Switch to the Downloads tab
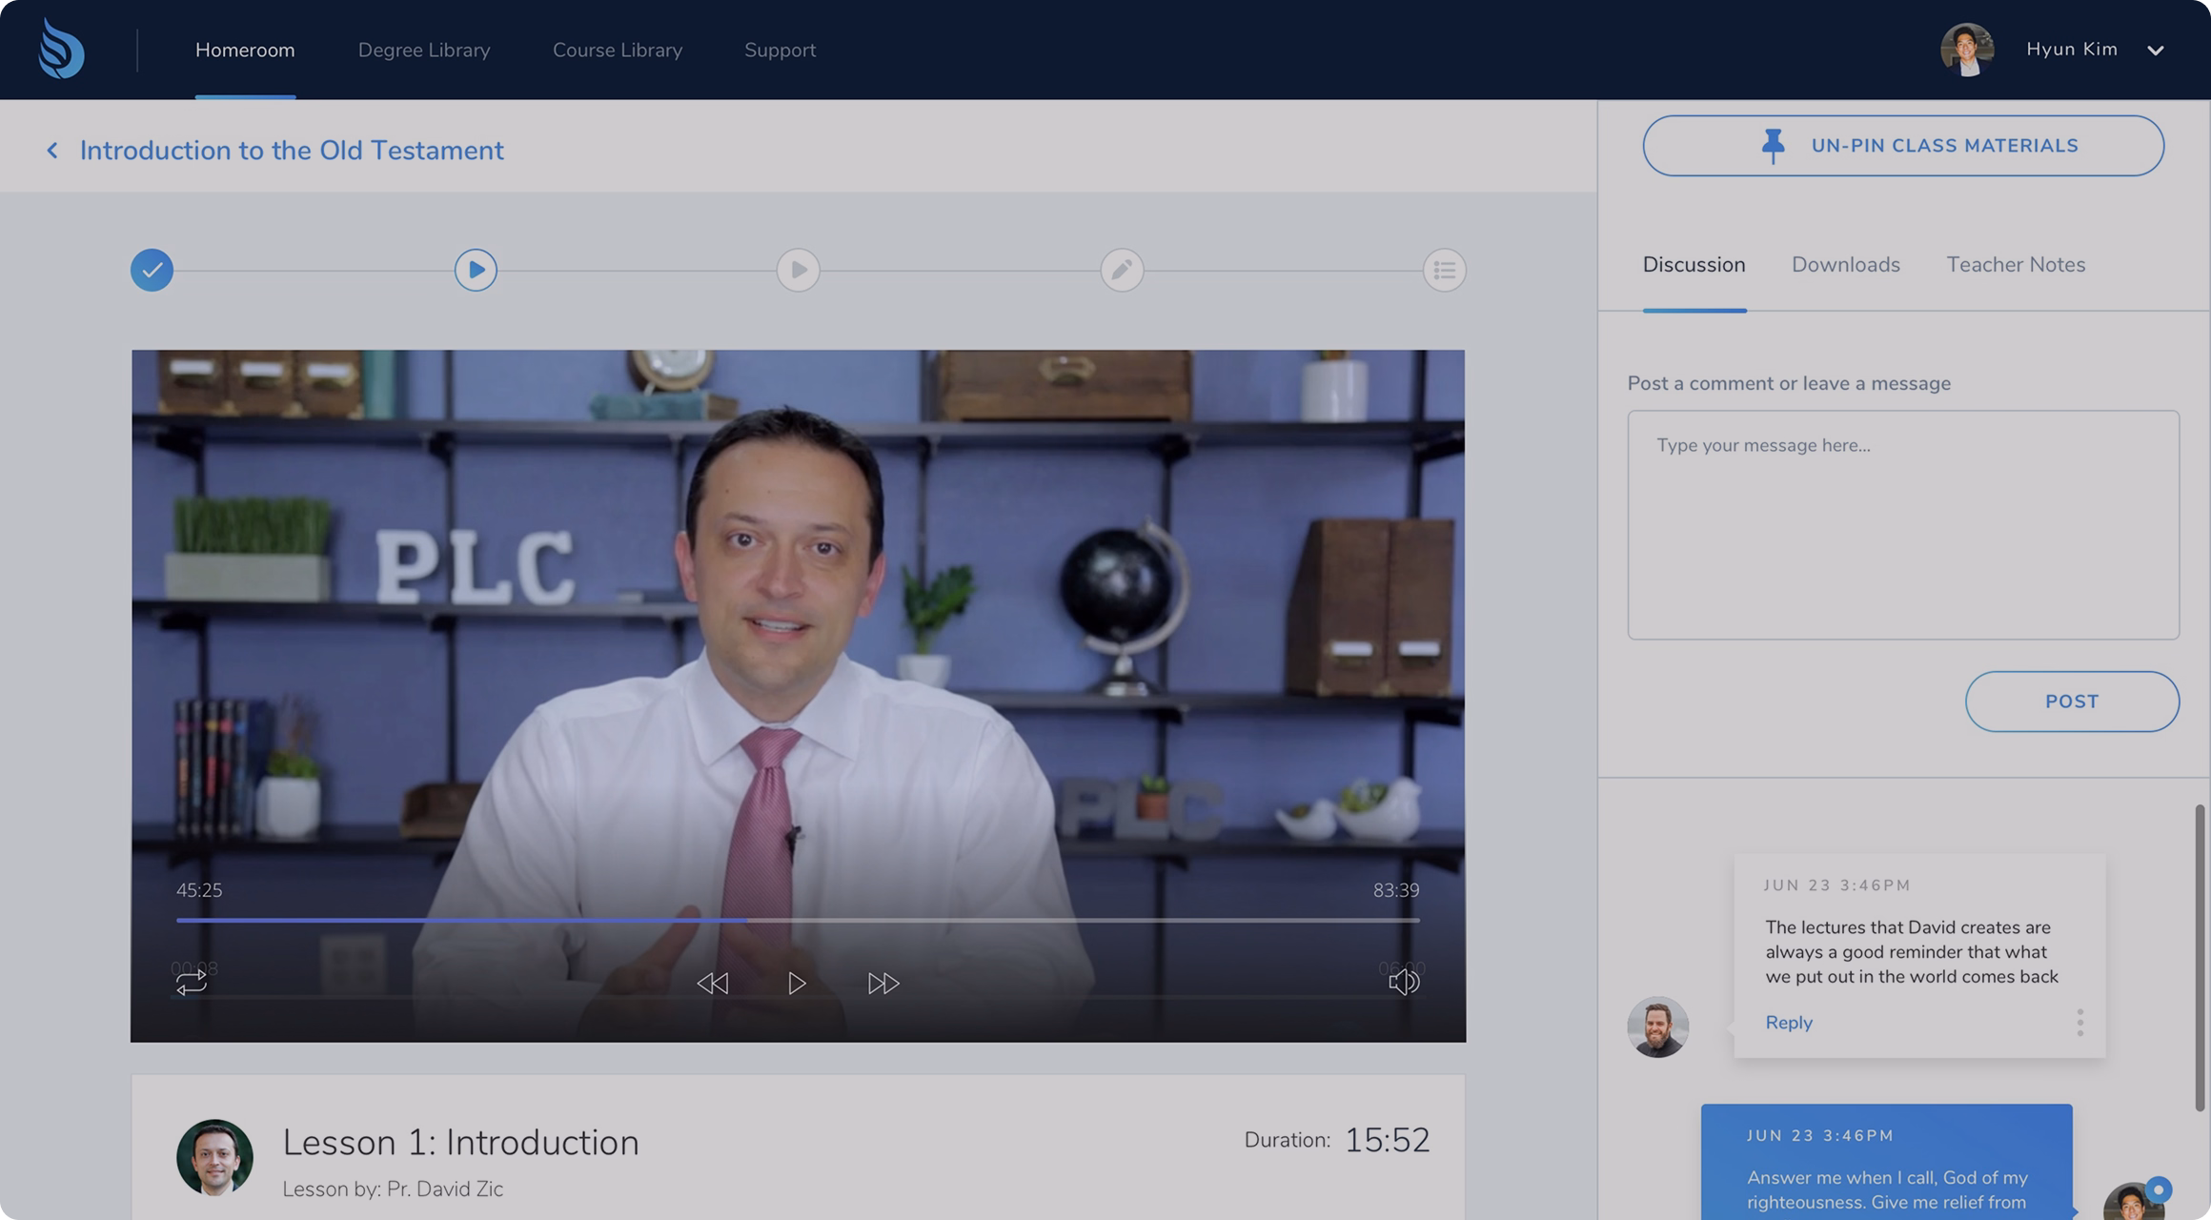Screen dimensions: 2211x1220 (x=1845, y=265)
